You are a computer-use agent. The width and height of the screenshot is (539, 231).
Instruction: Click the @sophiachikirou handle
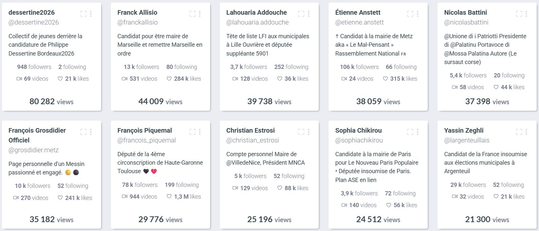(359, 140)
